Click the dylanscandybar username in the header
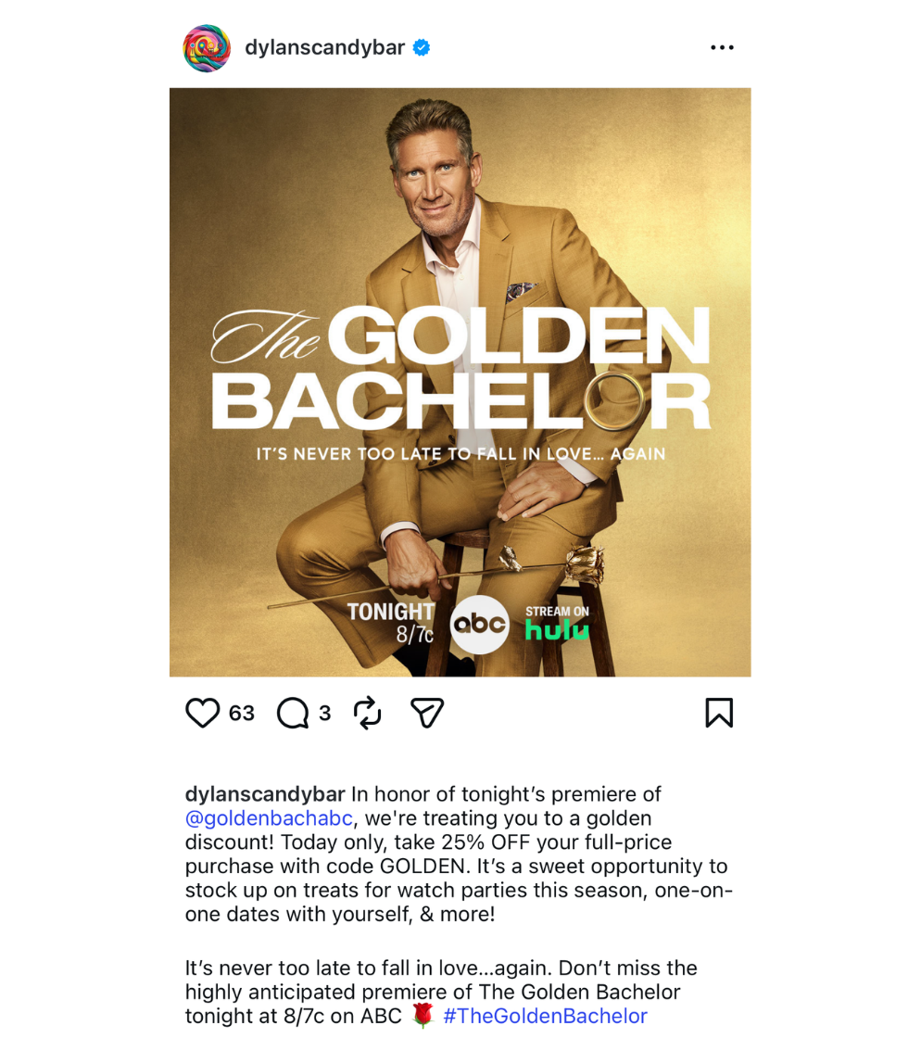921x1038 pixels. 325,47
